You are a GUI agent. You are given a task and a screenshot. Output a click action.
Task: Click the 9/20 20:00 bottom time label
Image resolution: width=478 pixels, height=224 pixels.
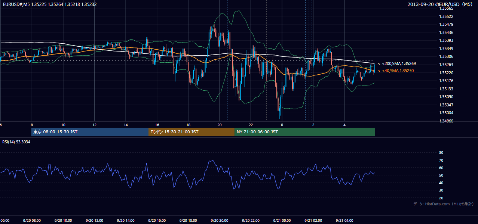pyautogui.click(x=220, y=220)
